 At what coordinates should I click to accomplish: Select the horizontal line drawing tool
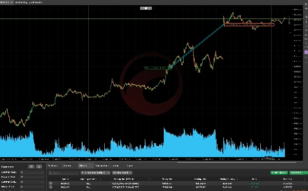click(x=306, y=35)
